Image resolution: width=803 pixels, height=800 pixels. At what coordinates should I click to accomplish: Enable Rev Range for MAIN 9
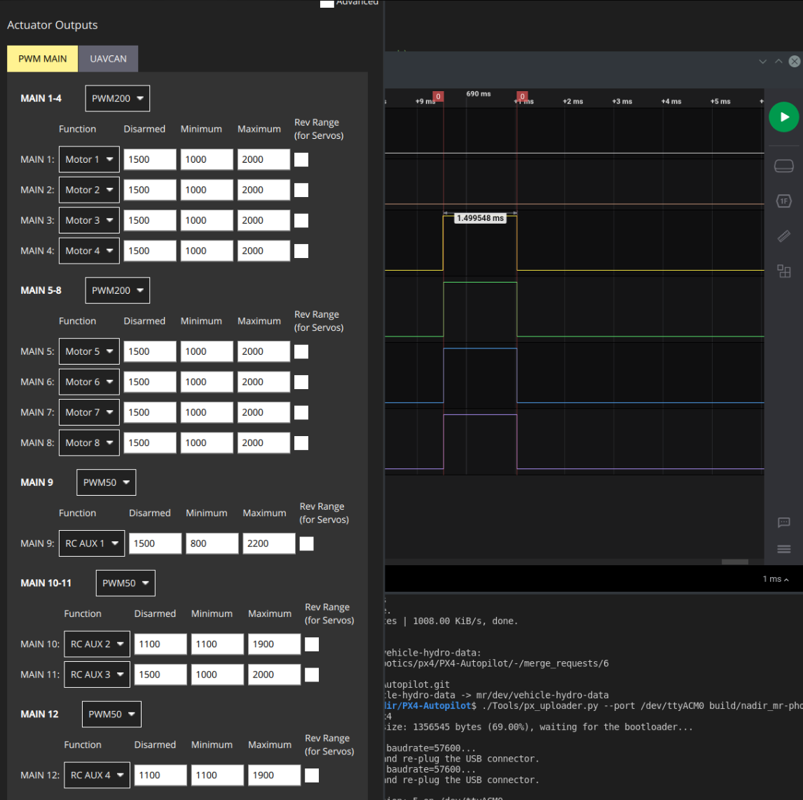click(x=306, y=543)
